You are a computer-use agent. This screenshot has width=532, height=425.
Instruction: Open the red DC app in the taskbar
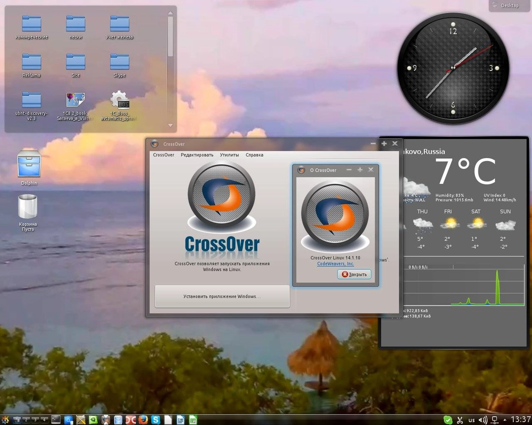[x=131, y=420]
